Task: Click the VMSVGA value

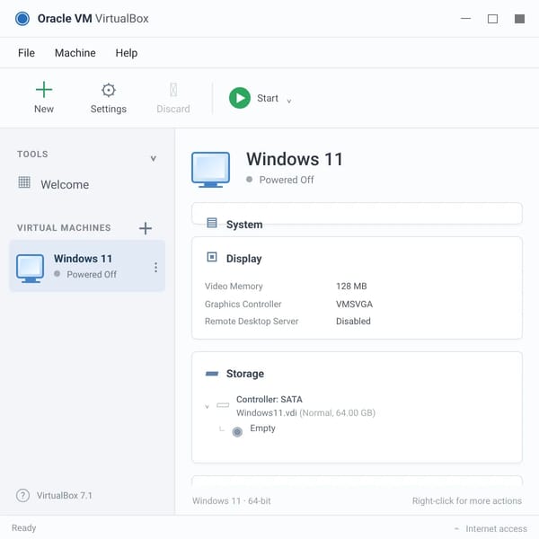Action: pyautogui.click(x=355, y=305)
